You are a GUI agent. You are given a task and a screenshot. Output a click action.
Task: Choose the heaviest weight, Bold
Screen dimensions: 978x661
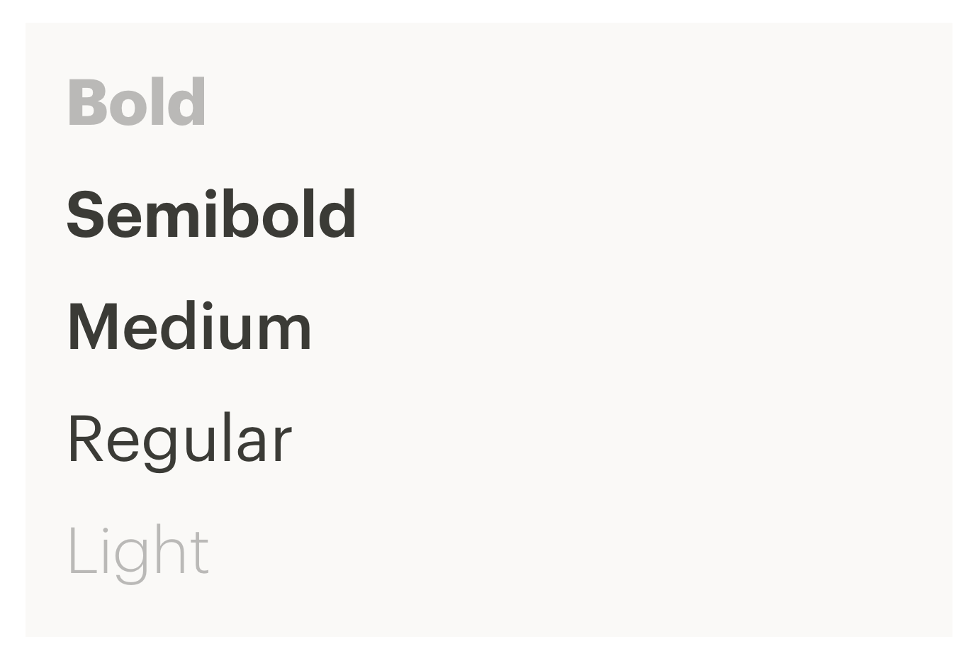(137, 102)
